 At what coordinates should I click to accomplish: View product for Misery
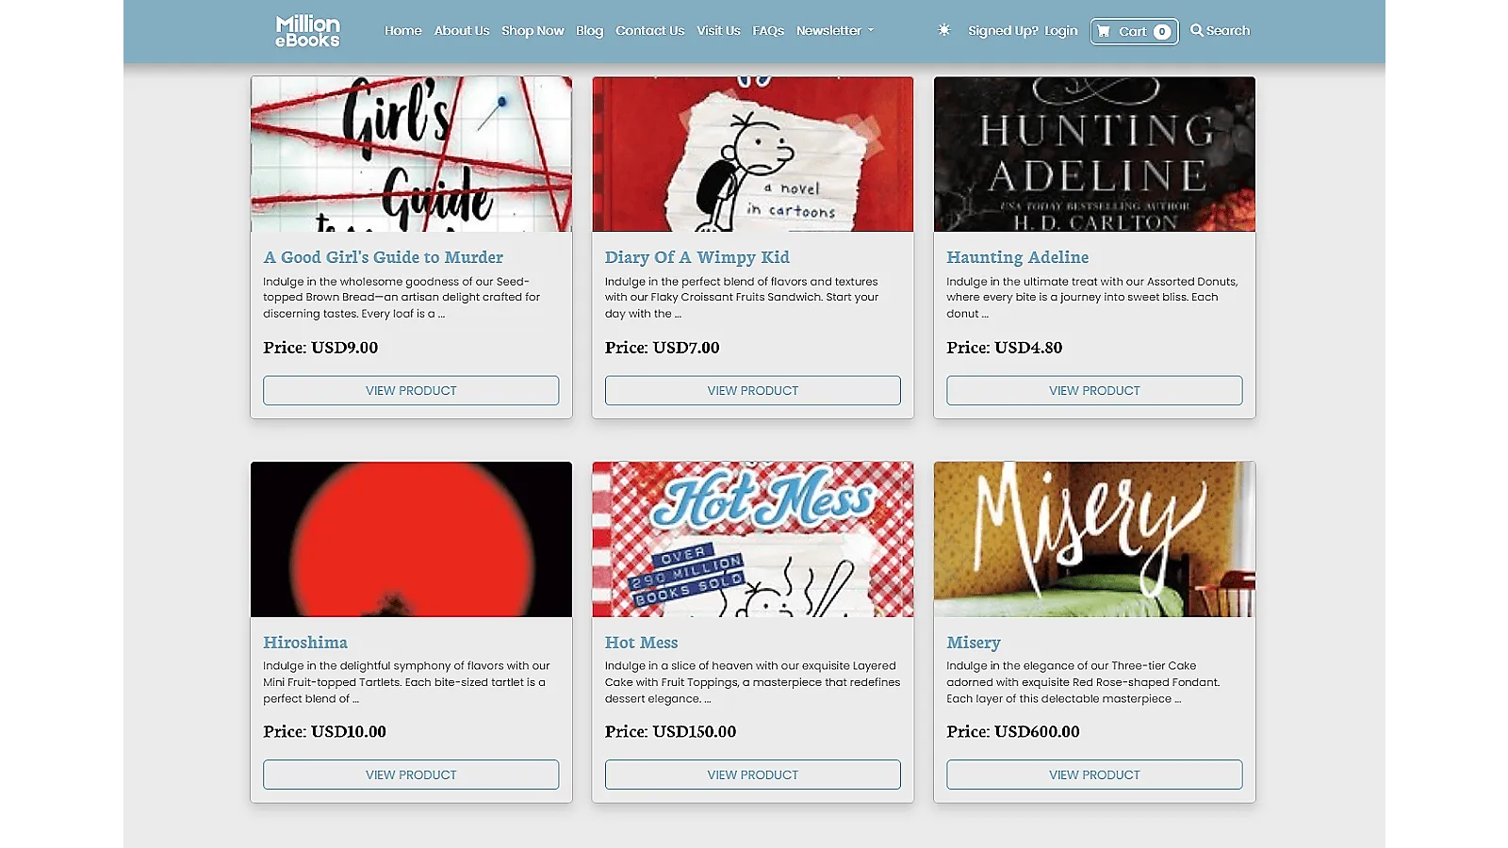click(x=1094, y=775)
